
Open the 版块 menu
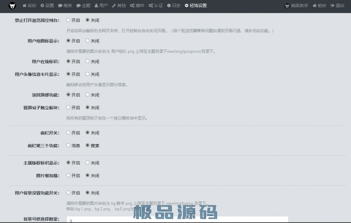65,6
